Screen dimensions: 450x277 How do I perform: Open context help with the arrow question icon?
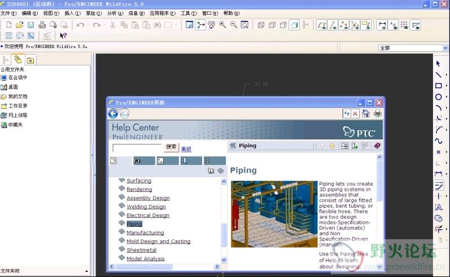click(x=63, y=36)
